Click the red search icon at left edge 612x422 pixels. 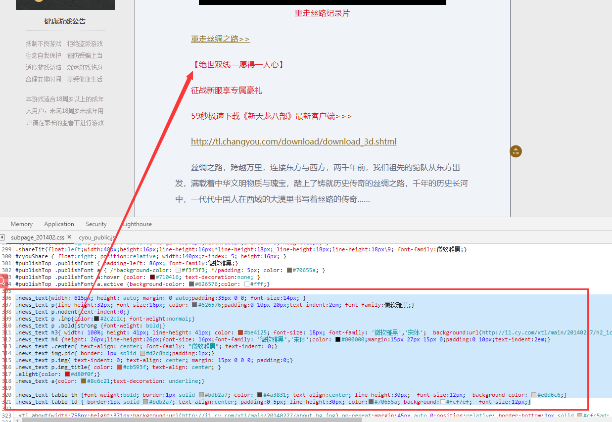2,281
